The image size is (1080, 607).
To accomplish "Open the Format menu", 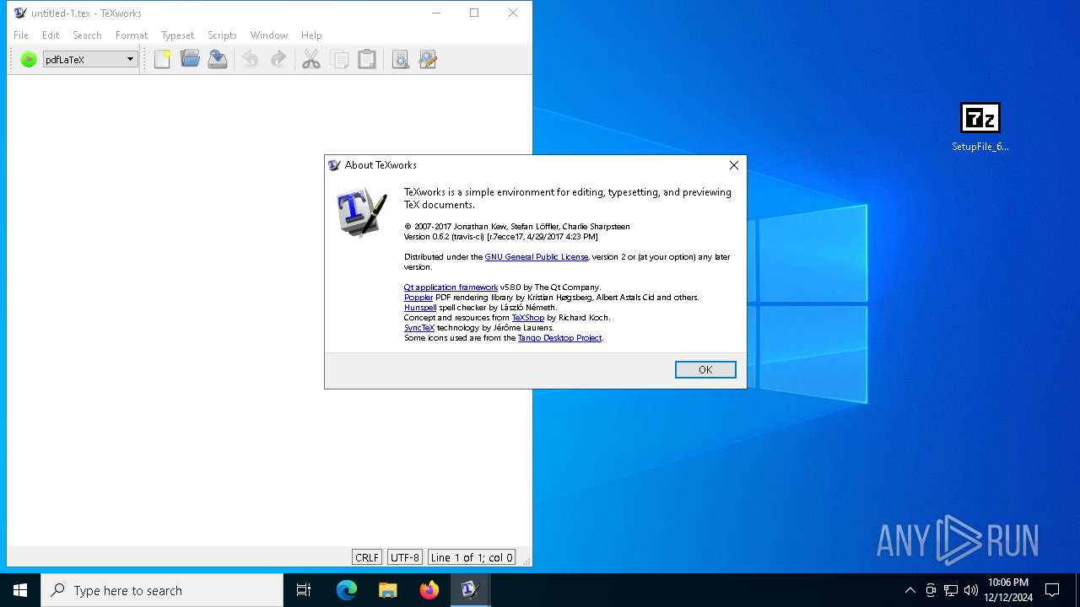I will [132, 35].
